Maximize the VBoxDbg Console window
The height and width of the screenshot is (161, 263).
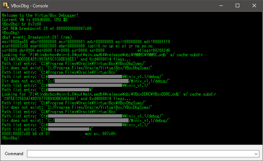[238, 6]
